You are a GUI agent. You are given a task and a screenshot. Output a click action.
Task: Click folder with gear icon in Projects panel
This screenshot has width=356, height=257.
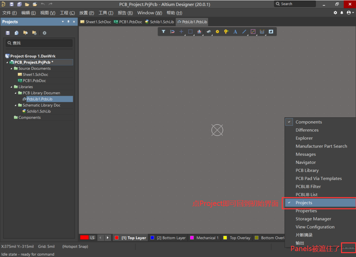[34, 33]
